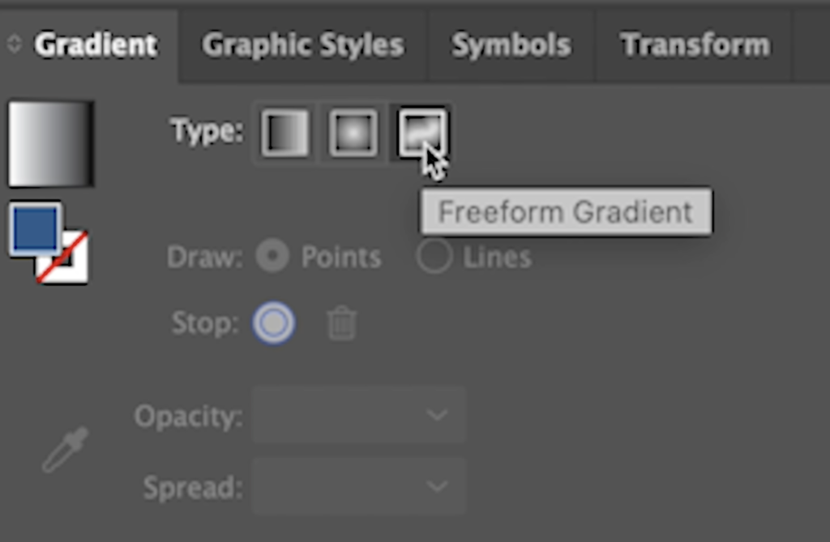This screenshot has width=830, height=542.
Task: Open the Opacity dropdown
Action: [x=359, y=415]
